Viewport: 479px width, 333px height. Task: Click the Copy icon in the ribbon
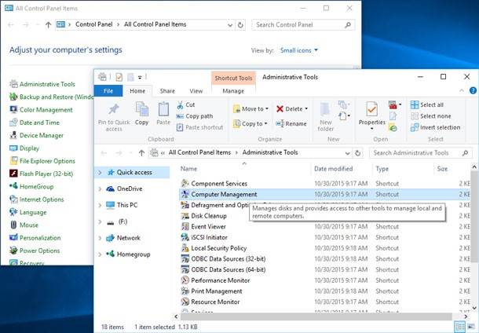click(x=142, y=109)
